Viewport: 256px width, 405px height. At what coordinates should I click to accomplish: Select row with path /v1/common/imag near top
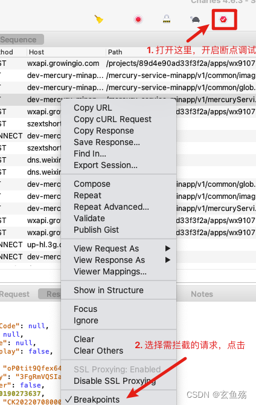coord(128,76)
